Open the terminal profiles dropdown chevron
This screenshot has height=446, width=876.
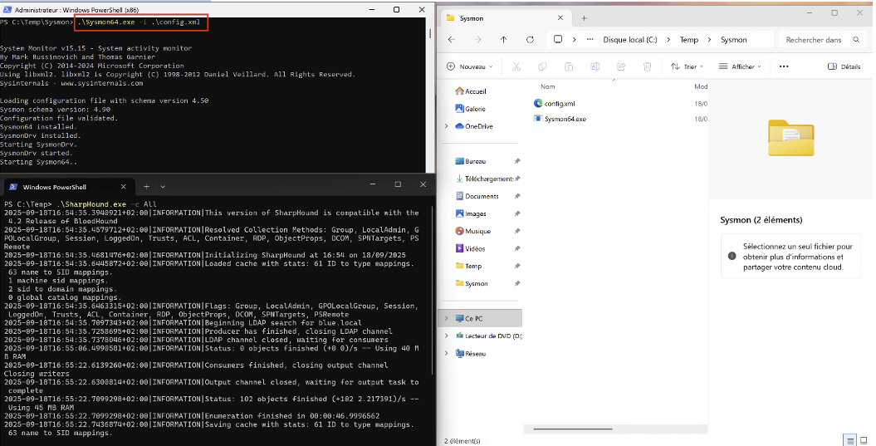[163, 186]
